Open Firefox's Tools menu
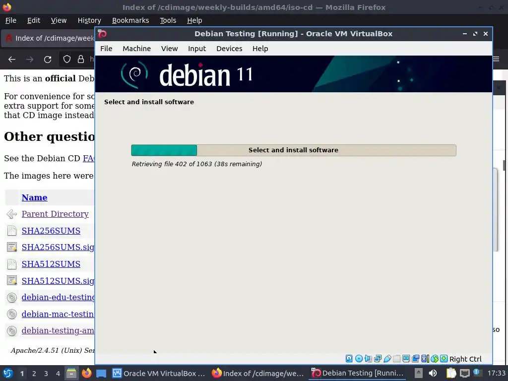The image size is (508, 381). click(x=168, y=20)
